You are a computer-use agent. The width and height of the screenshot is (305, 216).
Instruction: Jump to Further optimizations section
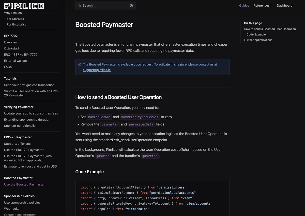coord(258,40)
